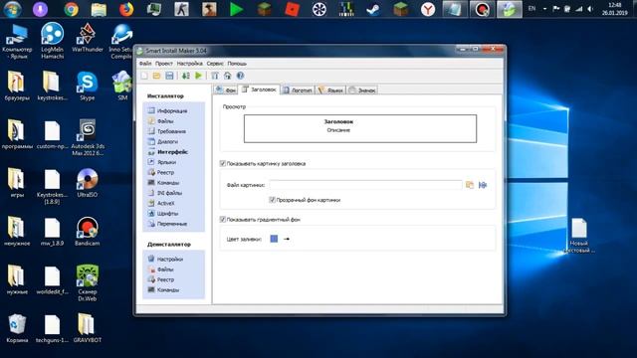Open the Переменные sidebar item
The image size is (637, 358).
[168, 224]
